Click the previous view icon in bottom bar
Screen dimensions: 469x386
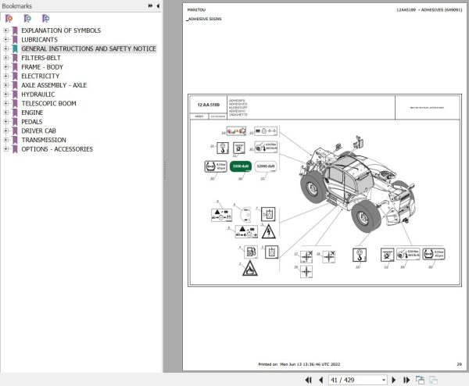coord(420,380)
